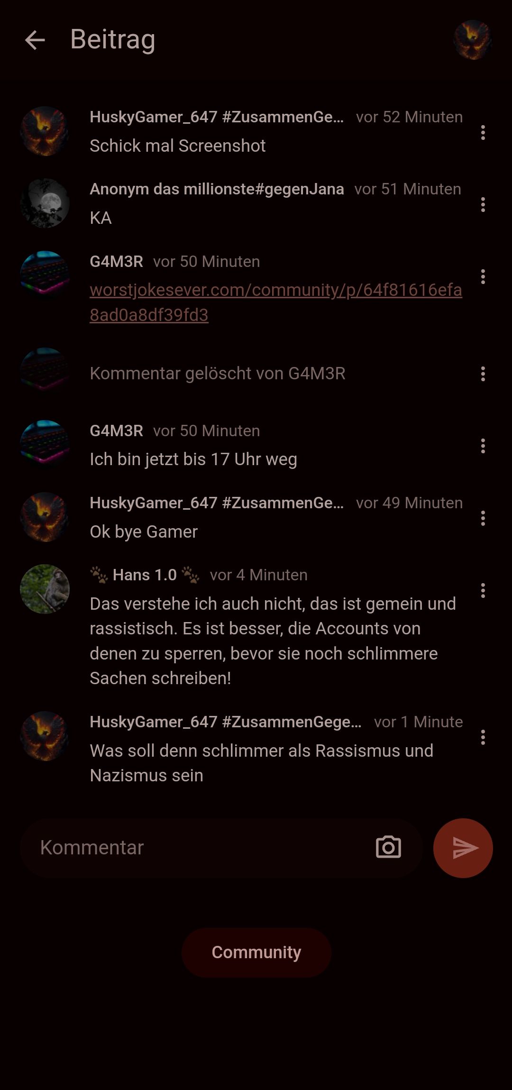Open options for 'Ok bye Gamer' comment
This screenshot has height=1090, width=512.
click(483, 518)
